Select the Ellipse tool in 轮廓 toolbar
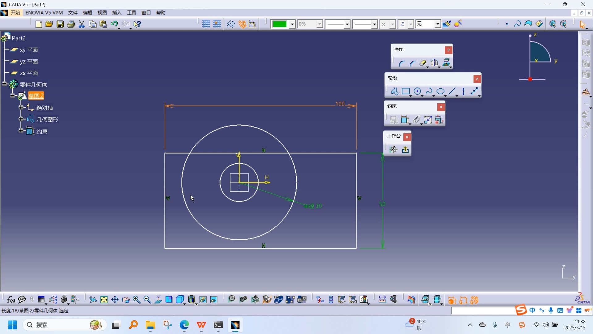Screen dimensions: 593x334 [441, 92]
